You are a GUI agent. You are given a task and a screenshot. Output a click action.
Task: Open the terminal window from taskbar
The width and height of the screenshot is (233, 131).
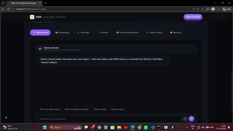click(x=159, y=128)
